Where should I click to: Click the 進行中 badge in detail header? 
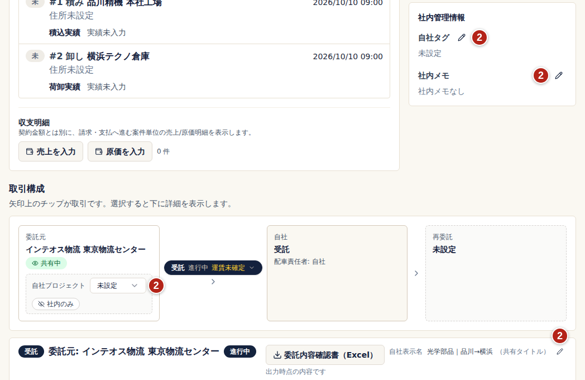click(x=240, y=351)
